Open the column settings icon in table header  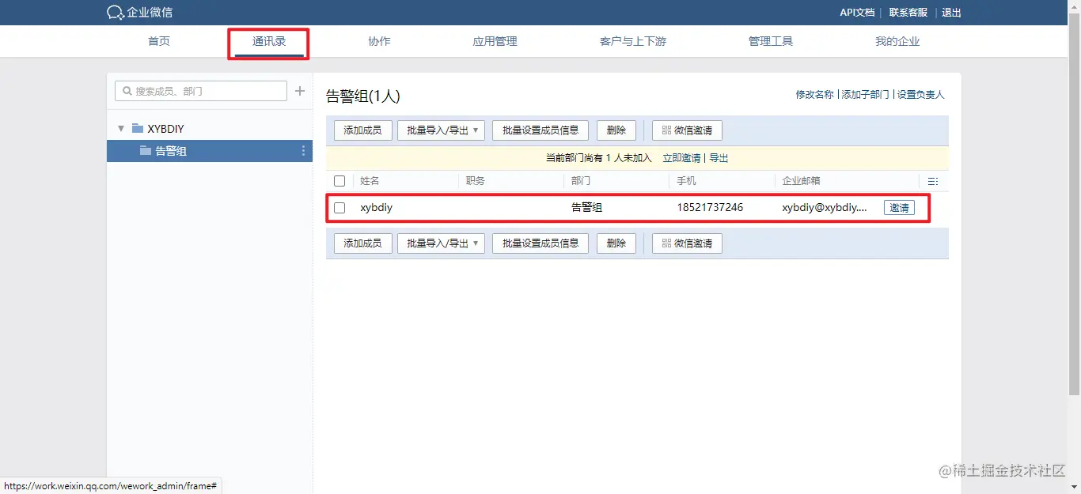pyautogui.click(x=933, y=181)
